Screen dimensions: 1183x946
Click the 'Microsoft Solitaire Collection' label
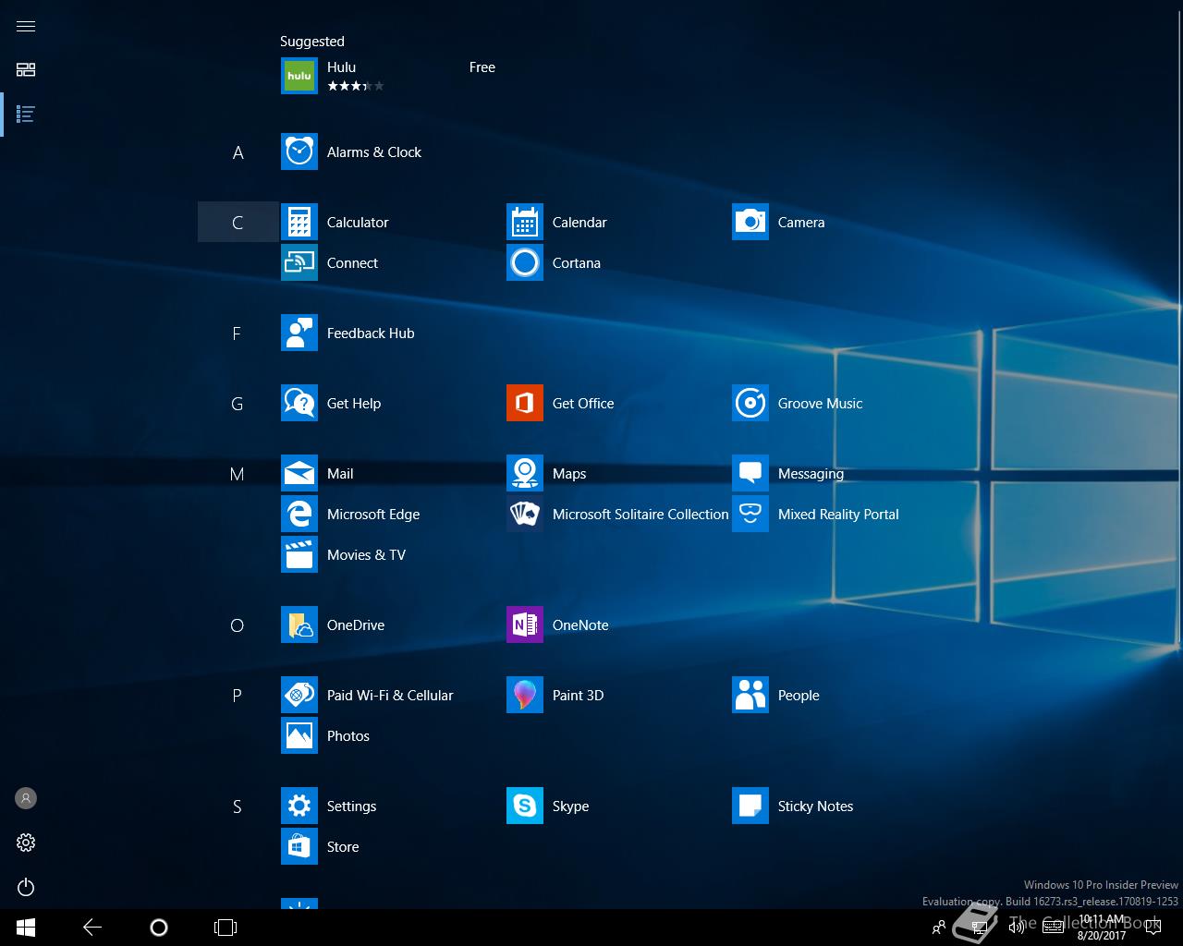[640, 515]
